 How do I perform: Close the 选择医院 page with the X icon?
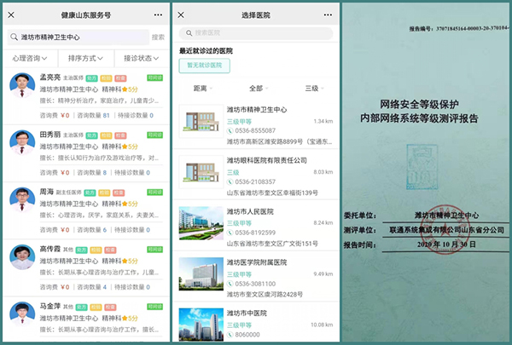(181, 15)
